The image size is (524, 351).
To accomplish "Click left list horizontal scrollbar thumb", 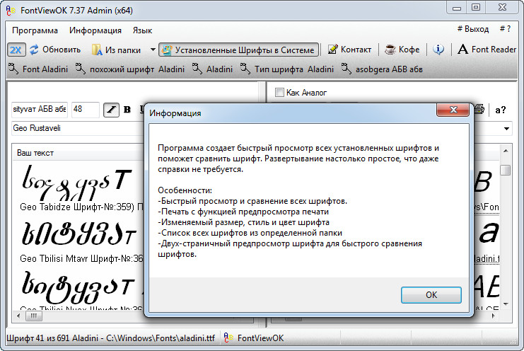I will [34, 316].
